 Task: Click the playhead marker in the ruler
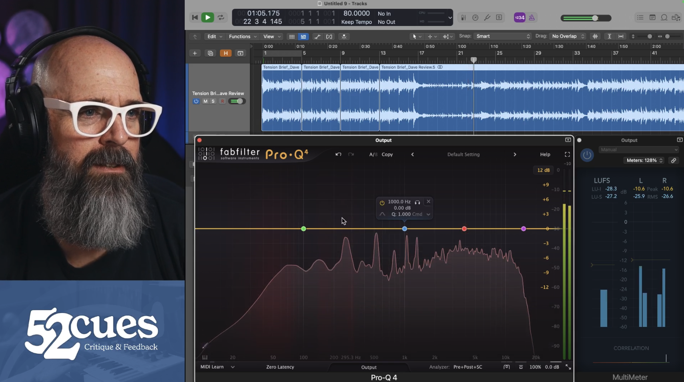pyautogui.click(x=474, y=60)
